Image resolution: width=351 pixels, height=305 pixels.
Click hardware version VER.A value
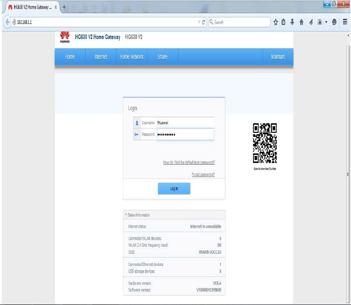coord(217,283)
